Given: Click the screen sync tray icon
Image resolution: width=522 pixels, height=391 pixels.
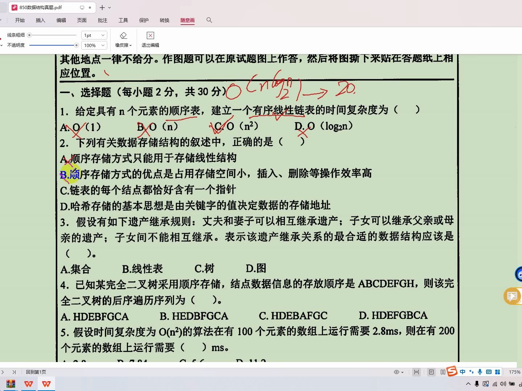Looking at the screenshot, I should coord(486,384).
